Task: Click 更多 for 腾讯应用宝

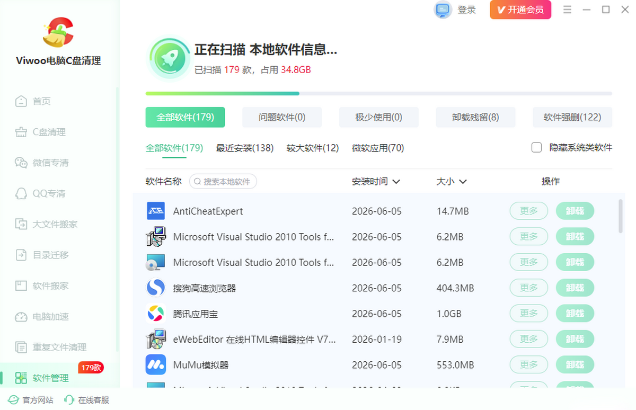Action: [x=529, y=314]
